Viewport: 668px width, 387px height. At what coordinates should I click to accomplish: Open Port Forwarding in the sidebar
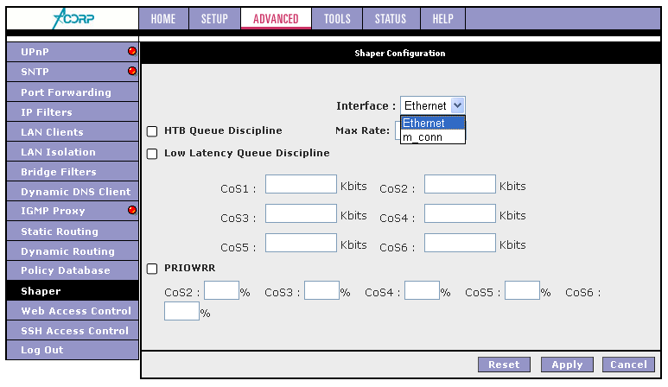[66, 92]
